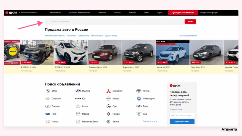Open the Автомобили menu item
The width and height of the screenshot is (242, 136).
55,13
